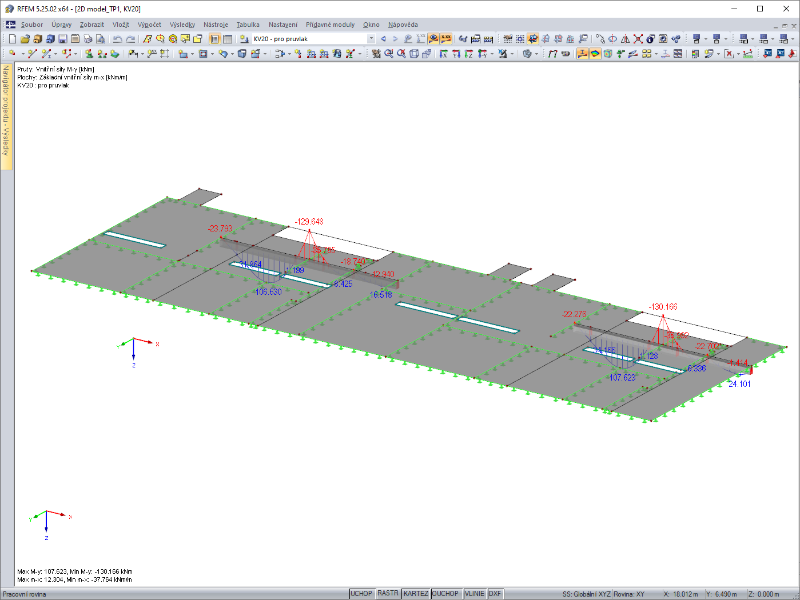Toggle the RASTR grid status button
The height and width of the screenshot is (600, 800).
pos(388,594)
